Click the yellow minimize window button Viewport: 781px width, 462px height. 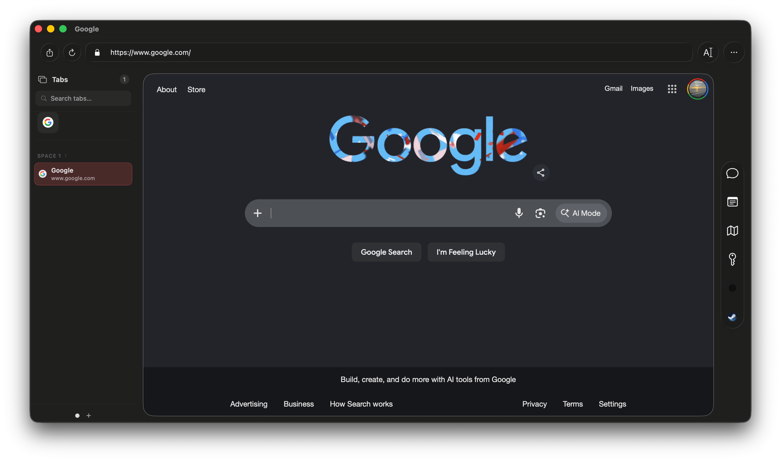50,29
